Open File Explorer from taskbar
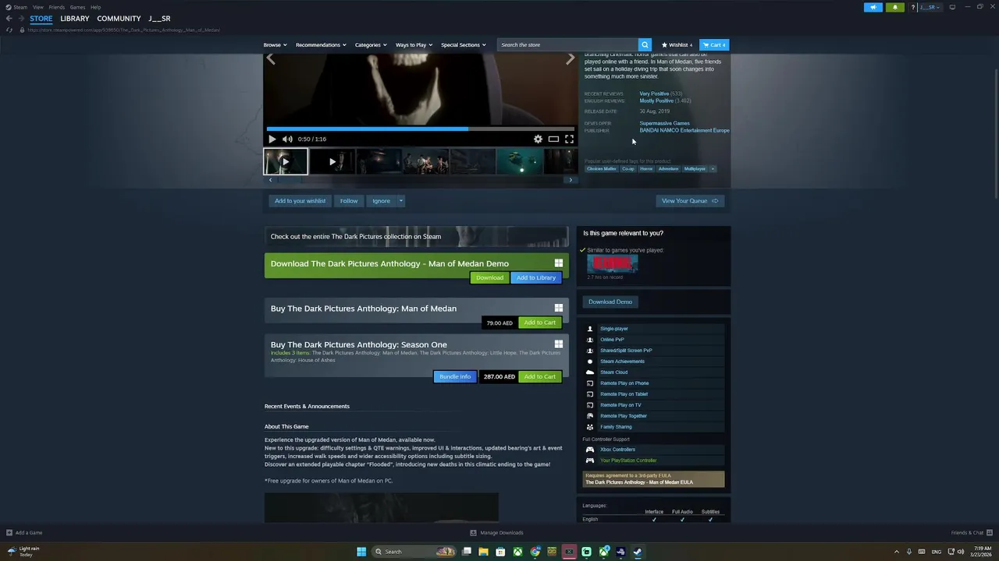999x561 pixels. point(484,552)
